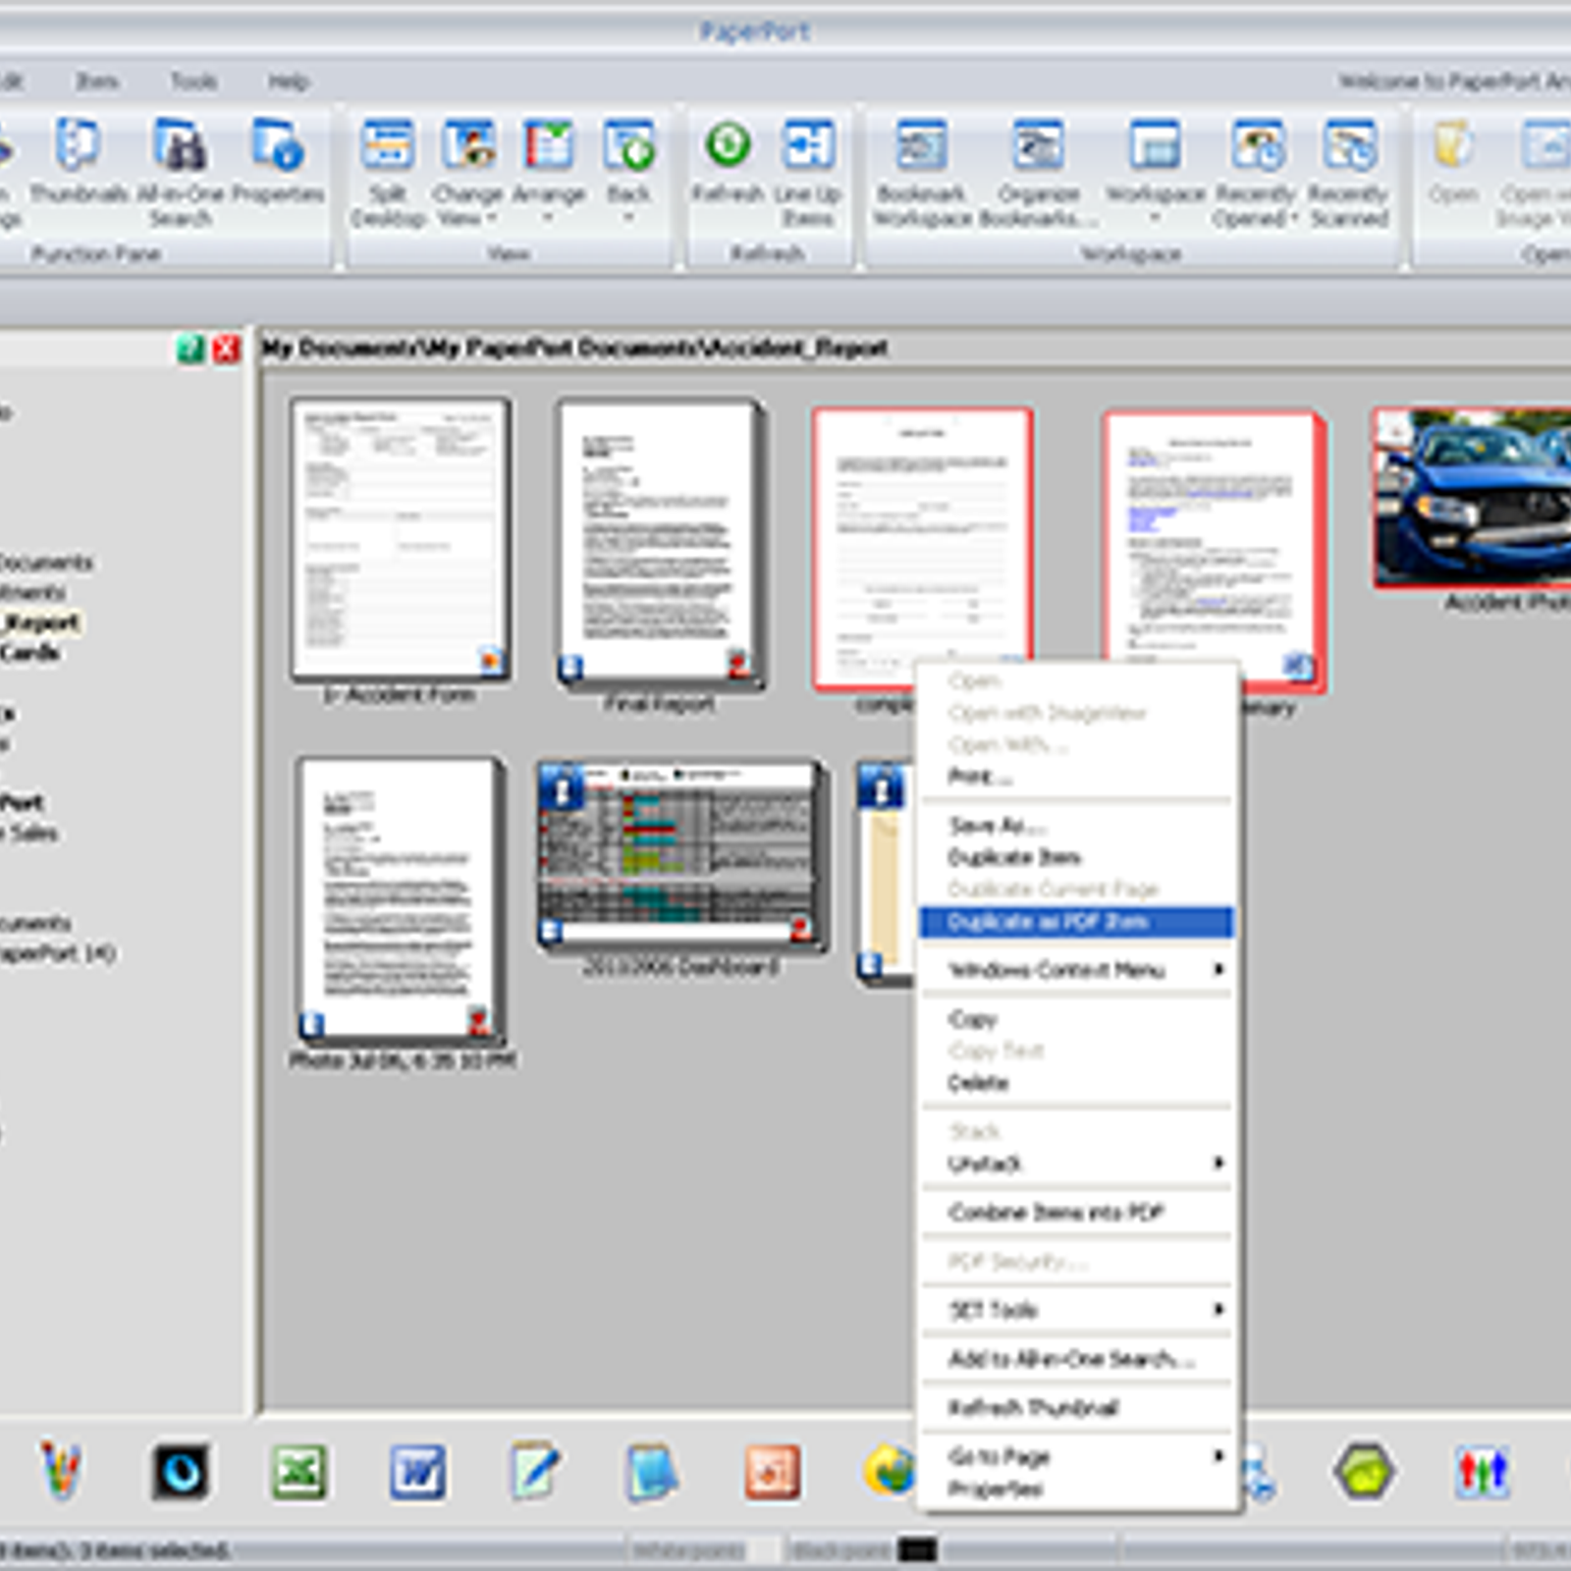Choose Add to All-in-One Search...
1571x1571 pixels.
click(1076, 1359)
